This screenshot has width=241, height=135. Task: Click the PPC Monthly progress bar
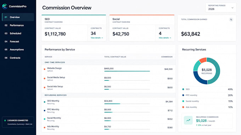point(127,112)
